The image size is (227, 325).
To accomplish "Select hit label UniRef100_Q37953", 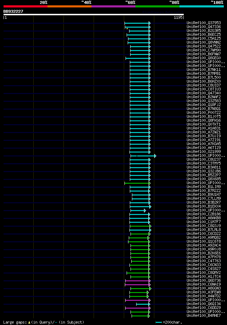I will (204, 23).
